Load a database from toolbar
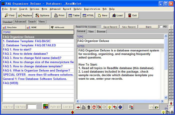 click(x=117, y=16)
